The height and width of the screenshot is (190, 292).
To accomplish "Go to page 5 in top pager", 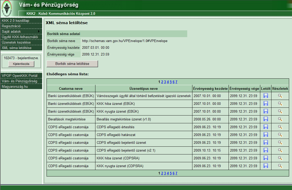I will pos(171,82).
